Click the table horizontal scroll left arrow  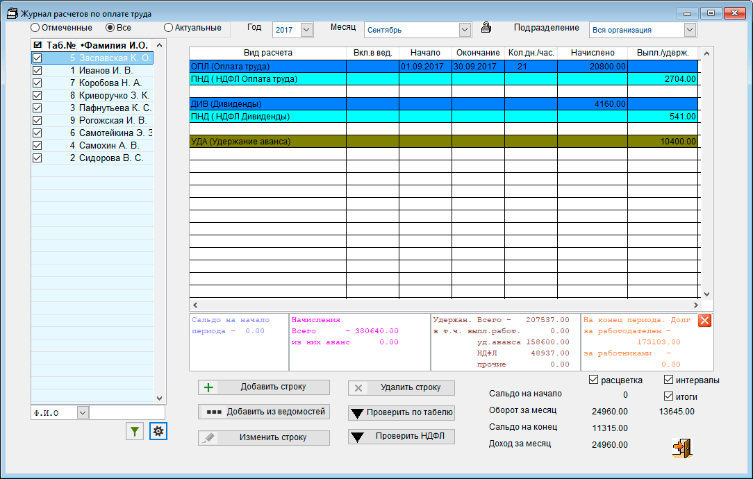click(x=195, y=305)
